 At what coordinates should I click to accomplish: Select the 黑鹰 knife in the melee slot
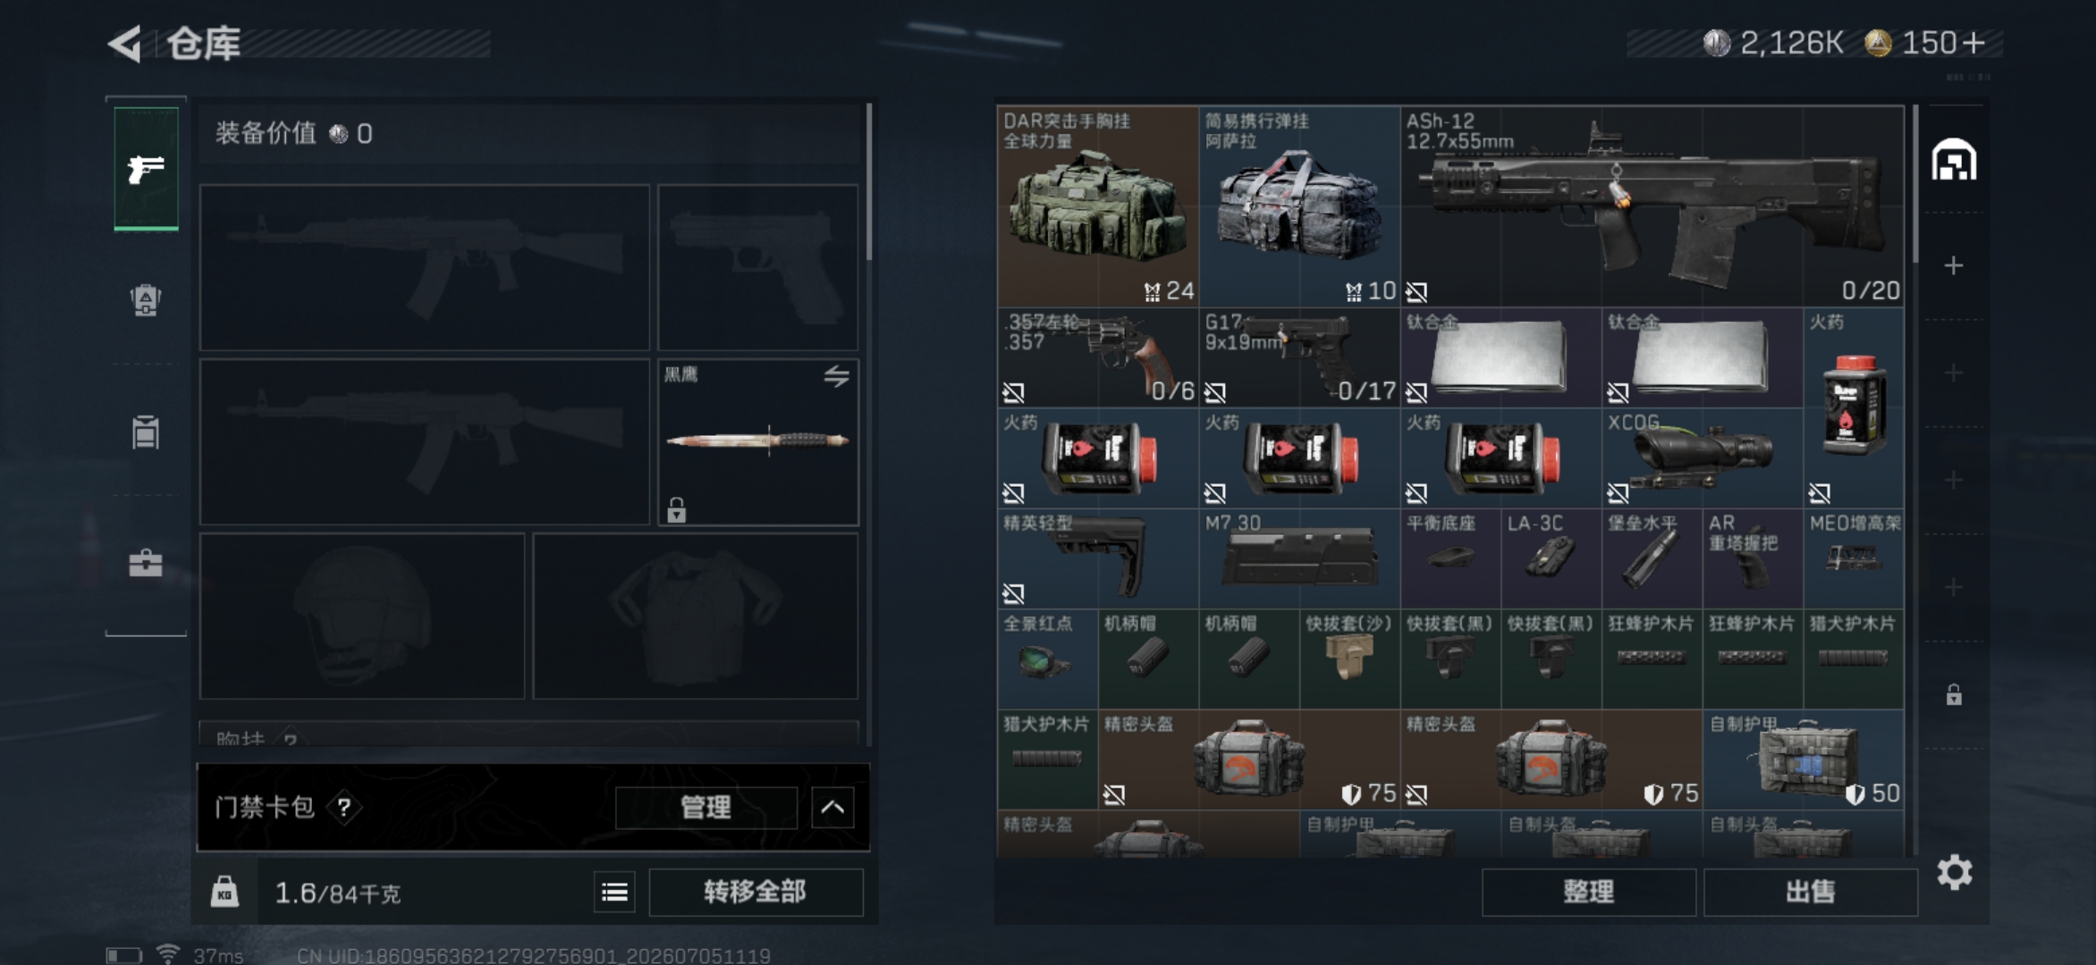757,441
